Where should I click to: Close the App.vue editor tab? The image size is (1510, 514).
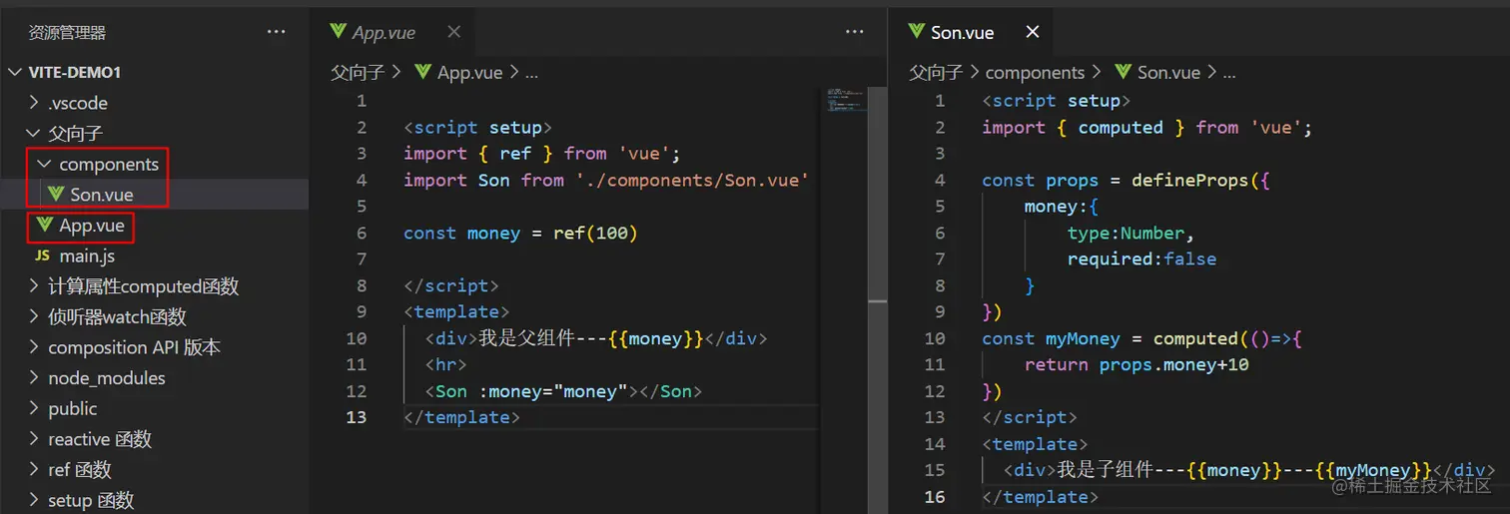pos(453,32)
